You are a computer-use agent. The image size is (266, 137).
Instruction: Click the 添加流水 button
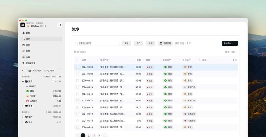(230, 43)
